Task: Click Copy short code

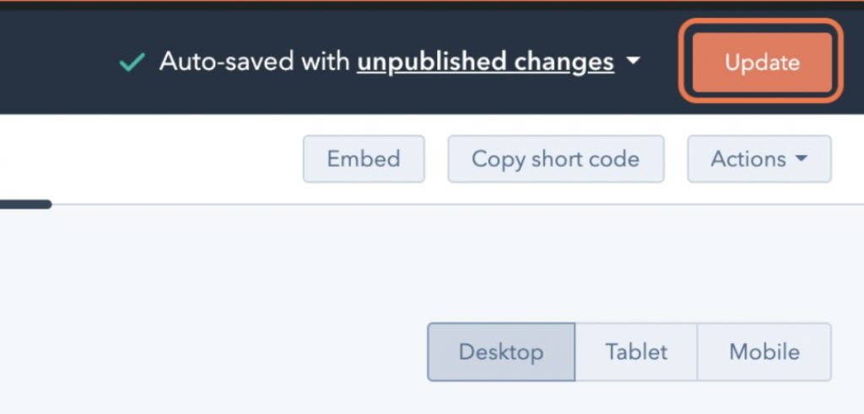Action: [x=555, y=159]
